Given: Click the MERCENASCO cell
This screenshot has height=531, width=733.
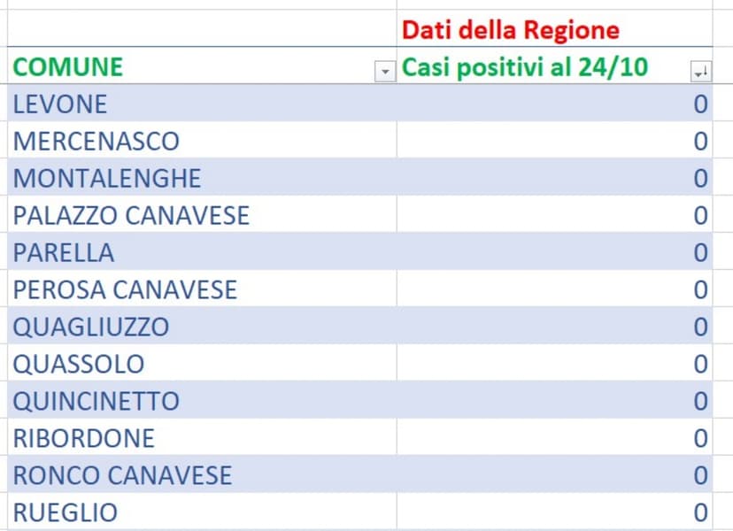Looking at the screenshot, I should coord(96,141).
